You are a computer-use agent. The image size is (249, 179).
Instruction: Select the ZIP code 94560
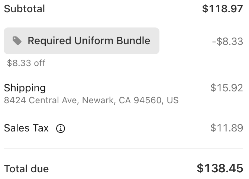[146, 100]
